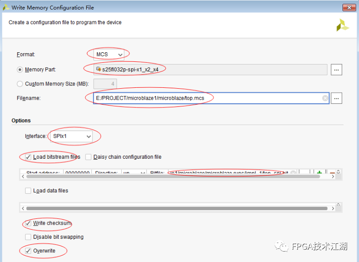Toggle the Load bitstream files checkbox

point(28,157)
